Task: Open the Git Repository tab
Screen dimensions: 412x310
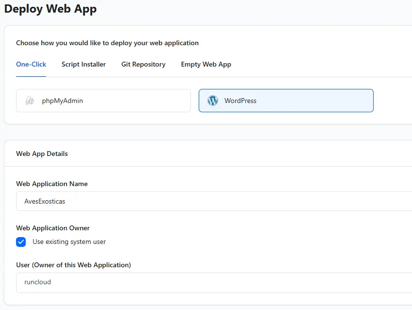Action: click(143, 64)
